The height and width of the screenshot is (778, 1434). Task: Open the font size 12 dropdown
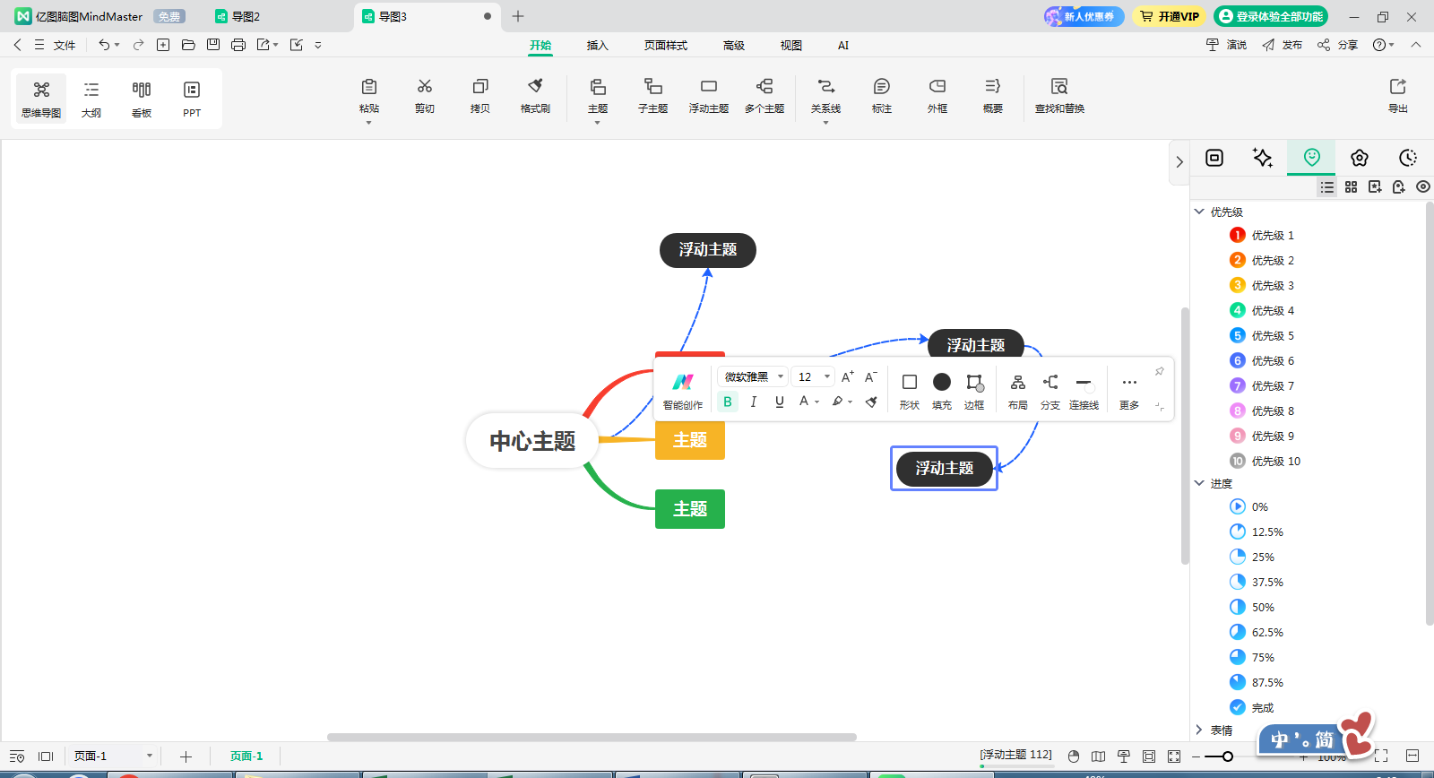pyautogui.click(x=813, y=376)
